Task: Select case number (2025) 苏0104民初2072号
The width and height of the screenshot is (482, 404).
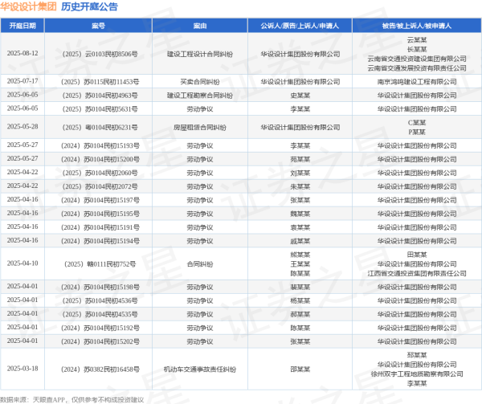Action: point(100,186)
